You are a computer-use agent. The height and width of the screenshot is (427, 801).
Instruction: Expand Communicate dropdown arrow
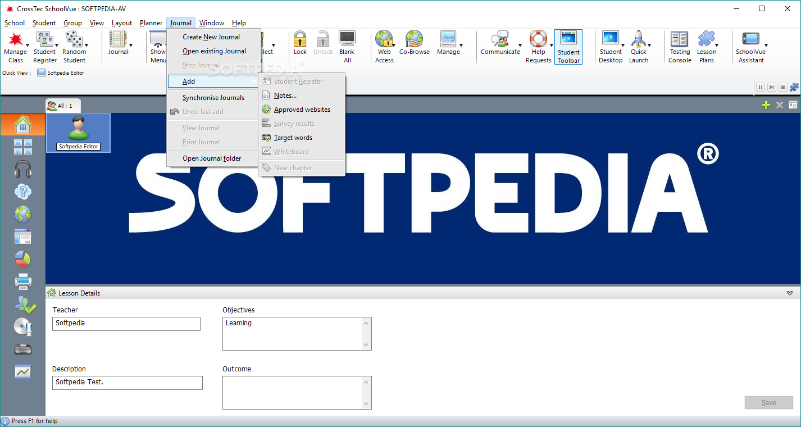point(520,46)
